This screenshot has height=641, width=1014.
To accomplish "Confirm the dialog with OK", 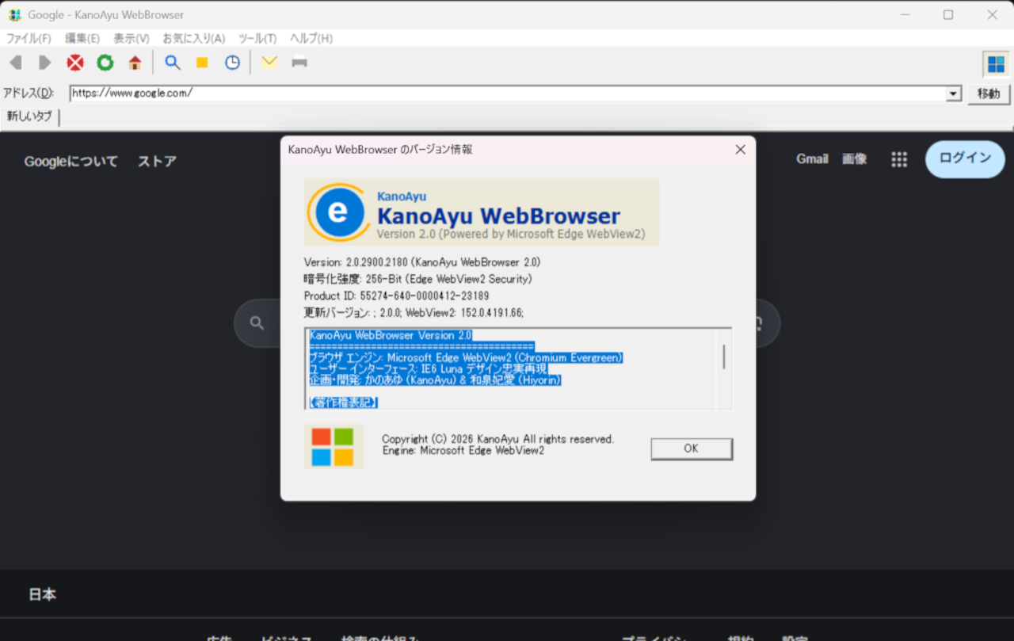I will [x=692, y=448].
